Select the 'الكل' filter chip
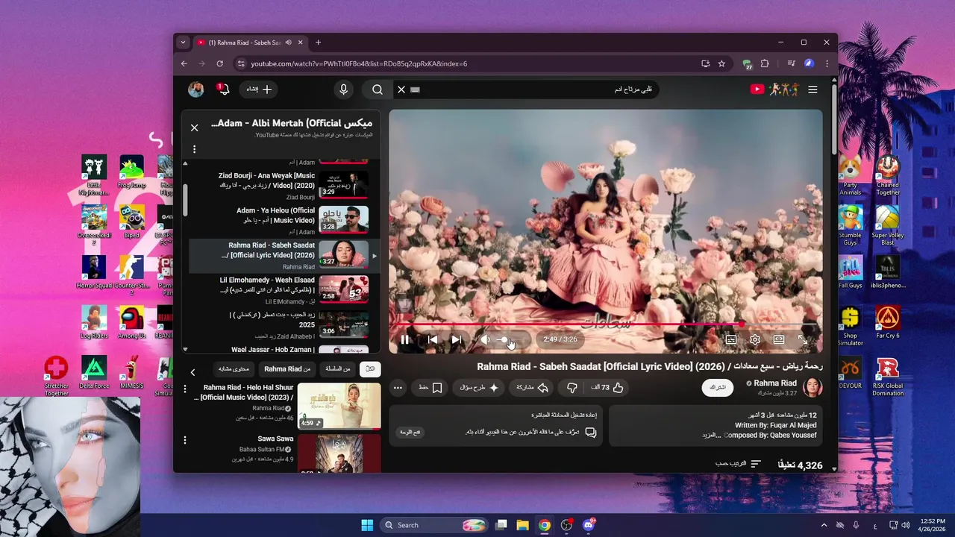Screen dimensions: 955x537 tap(370, 369)
